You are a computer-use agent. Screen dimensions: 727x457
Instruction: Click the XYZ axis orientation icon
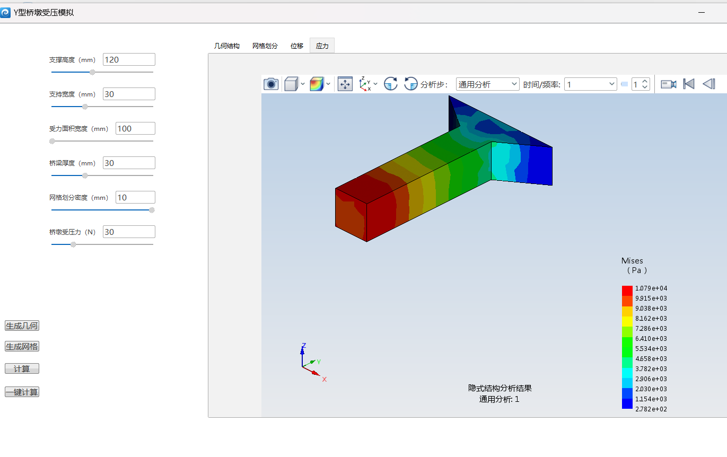(365, 84)
